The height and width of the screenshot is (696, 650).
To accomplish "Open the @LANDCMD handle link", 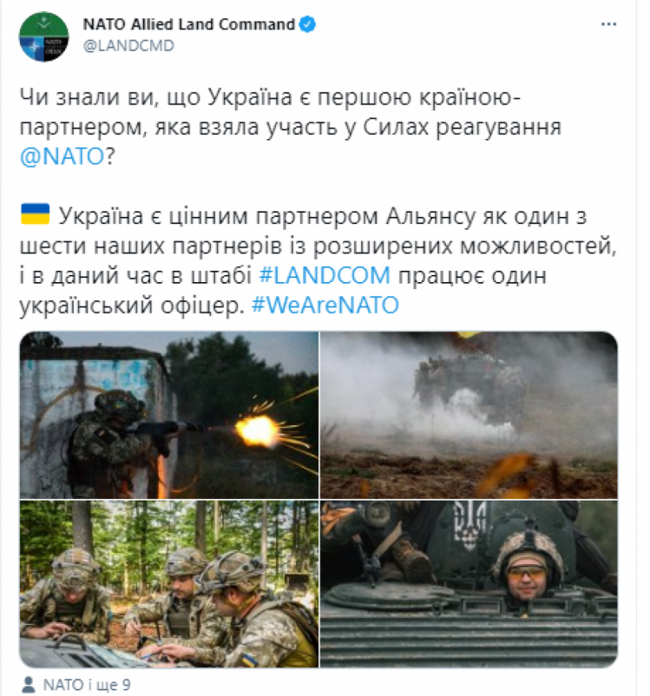I will click(x=128, y=46).
